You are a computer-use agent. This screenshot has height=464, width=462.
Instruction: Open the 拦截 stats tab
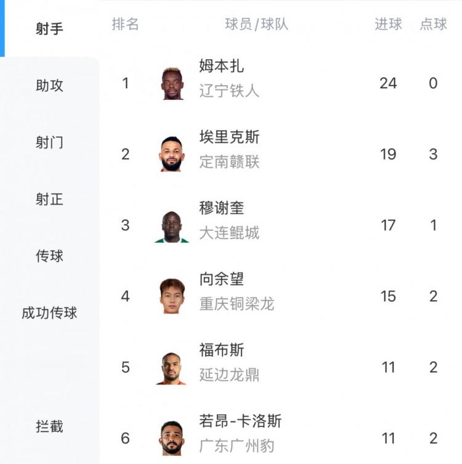coord(49,426)
